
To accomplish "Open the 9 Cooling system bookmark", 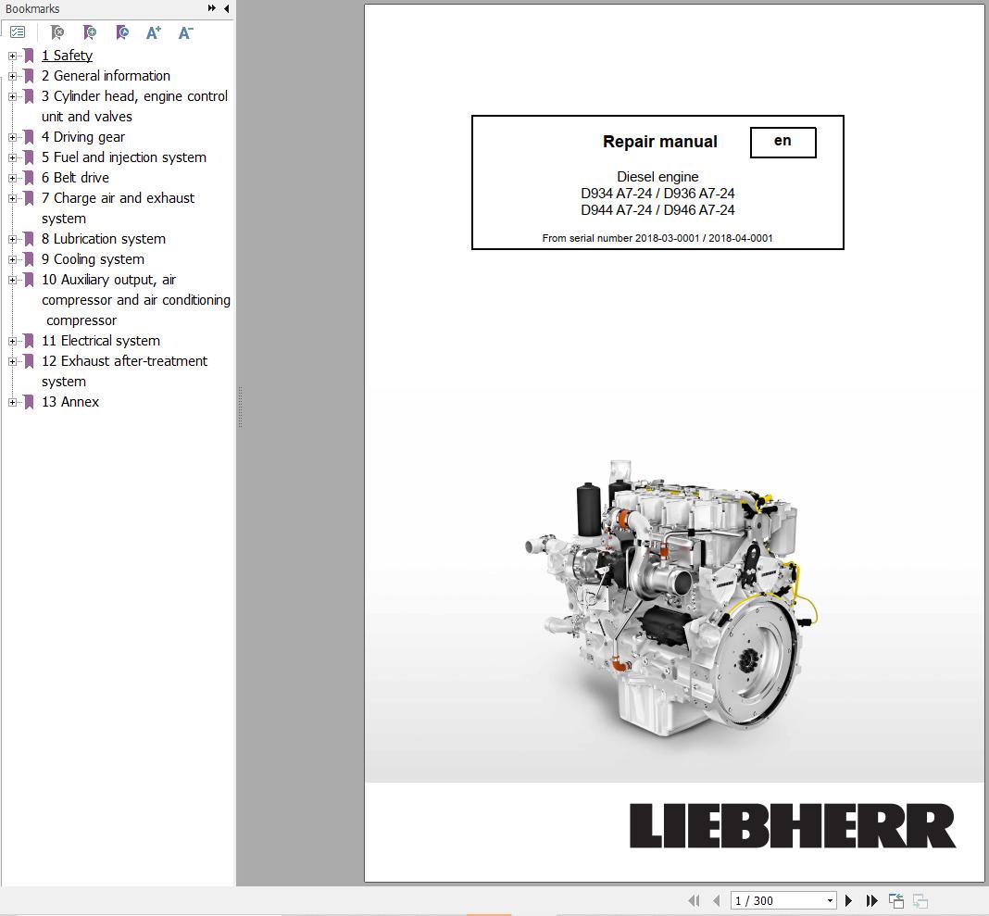I will (x=93, y=259).
